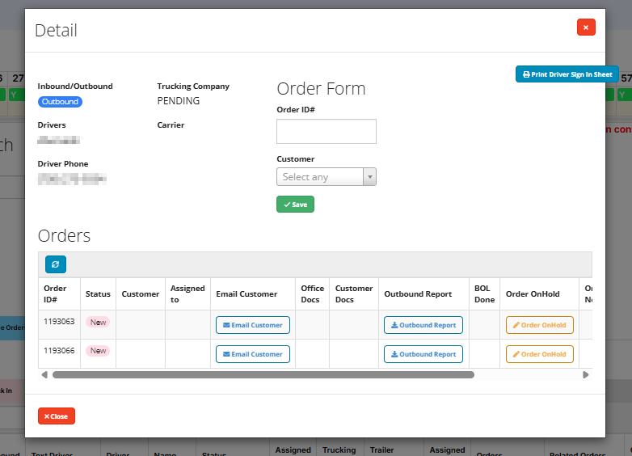
Task: Click the horizontal scrollbar left arrow
Action: click(44, 375)
